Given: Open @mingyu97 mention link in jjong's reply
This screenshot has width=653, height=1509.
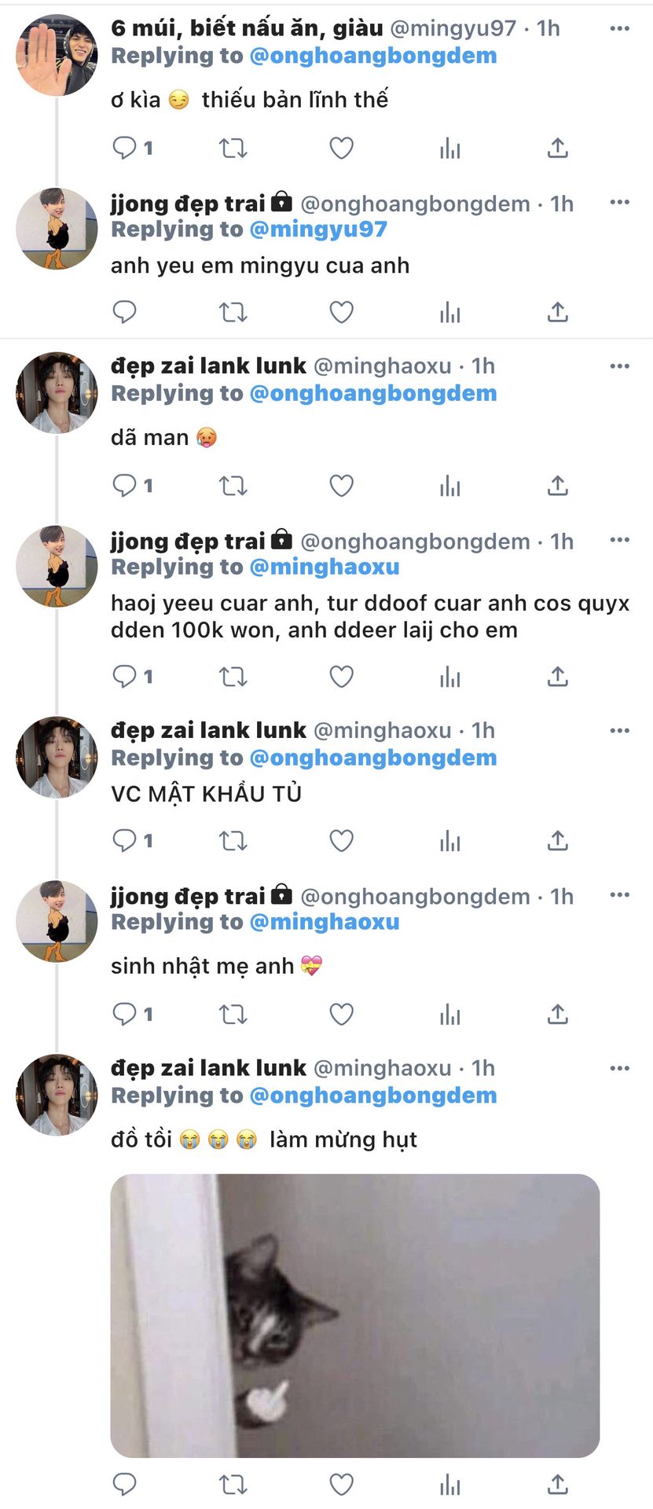Looking at the screenshot, I should click(317, 229).
